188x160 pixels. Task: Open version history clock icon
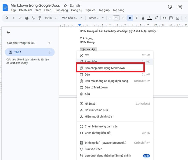click(x=170, y=7)
